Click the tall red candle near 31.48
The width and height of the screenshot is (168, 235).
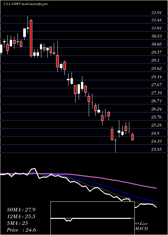[31, 38]
